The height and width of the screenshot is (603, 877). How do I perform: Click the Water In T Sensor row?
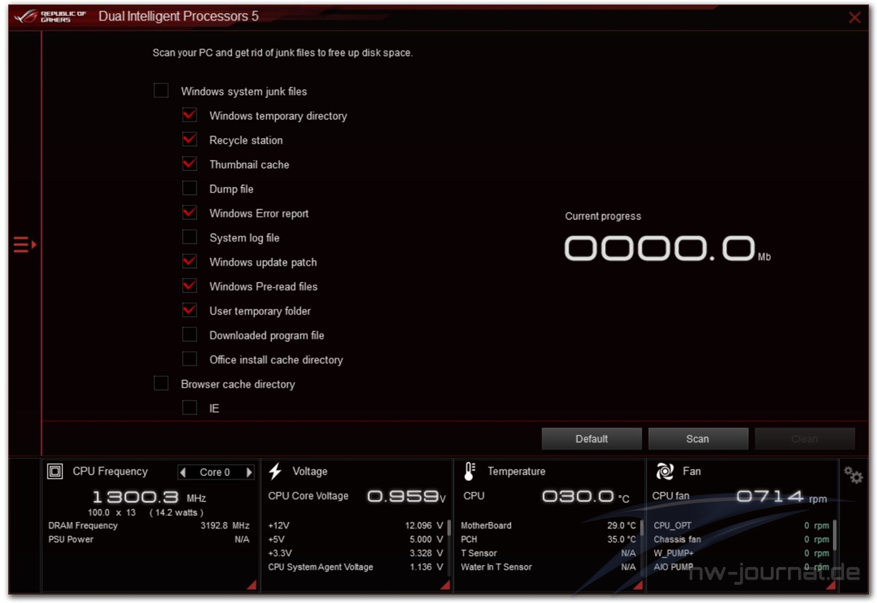pyautogui.click(x=548, y=567)
